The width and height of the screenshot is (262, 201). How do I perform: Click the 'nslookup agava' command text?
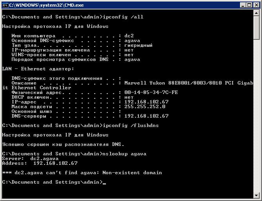click(124, 154)
